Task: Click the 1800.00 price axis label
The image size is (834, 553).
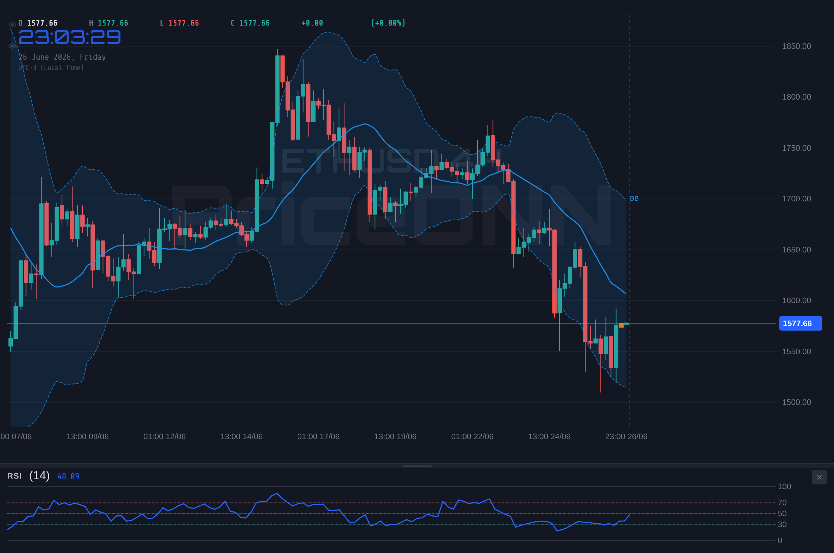Action: (796, 97)
